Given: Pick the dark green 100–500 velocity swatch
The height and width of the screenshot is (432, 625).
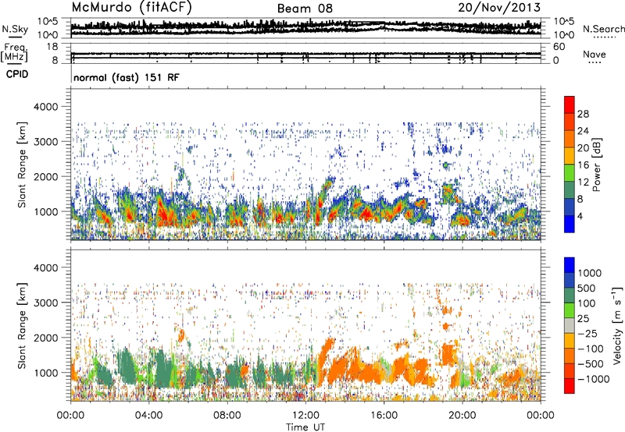Looking at the screenshot, I should coord(570,296).
